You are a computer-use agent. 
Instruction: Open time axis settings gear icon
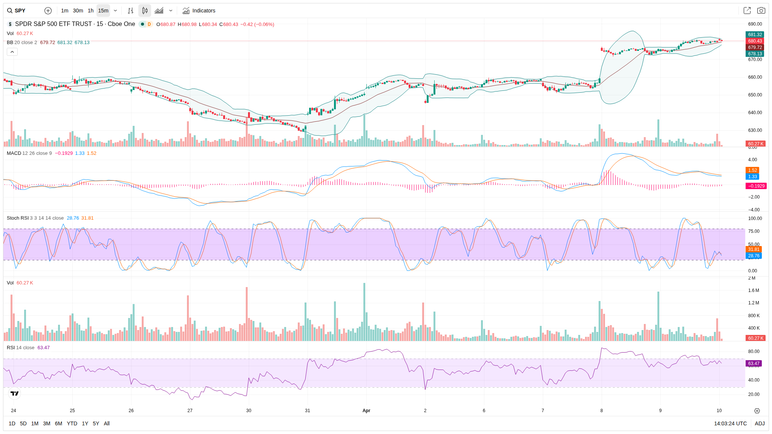[757, 411]
